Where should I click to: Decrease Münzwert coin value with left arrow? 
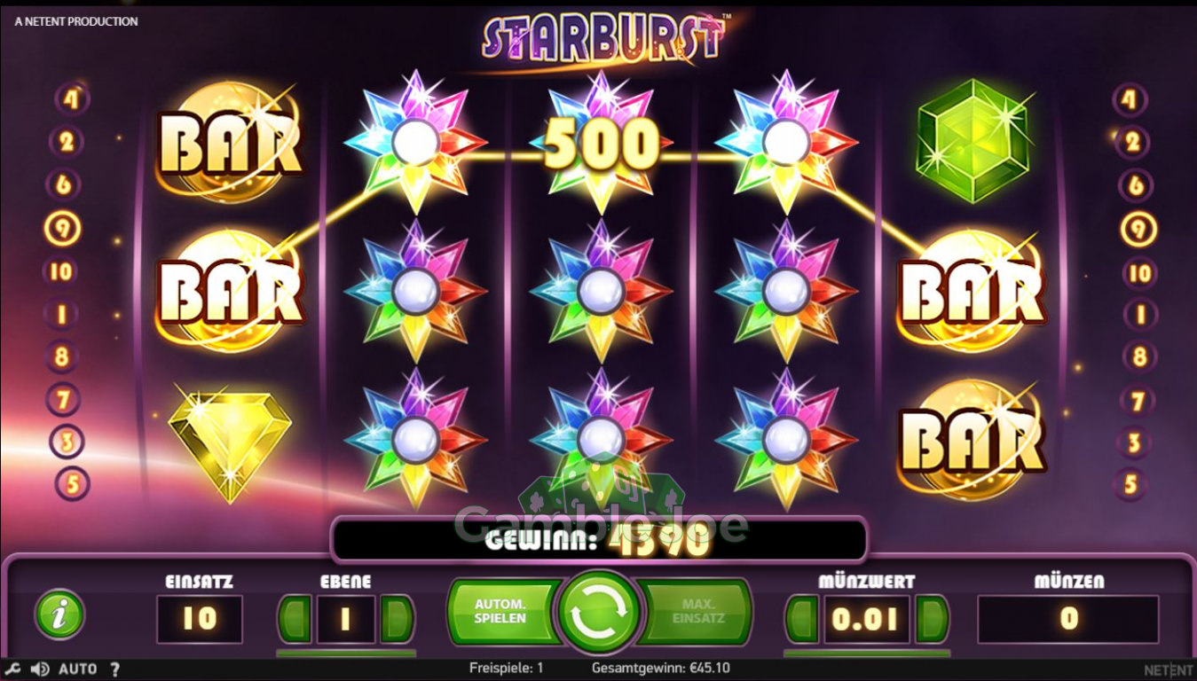point(802,618)
